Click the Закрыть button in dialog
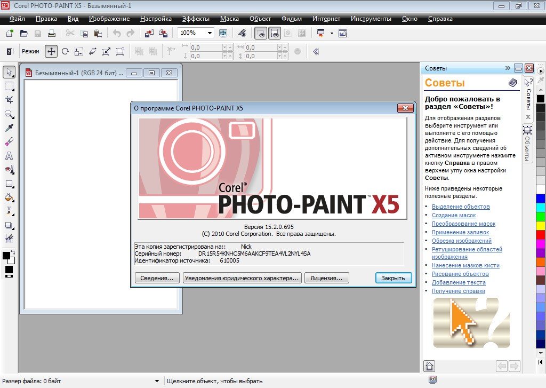Screen dimensions: 546x388 click(x=393, y=278)
